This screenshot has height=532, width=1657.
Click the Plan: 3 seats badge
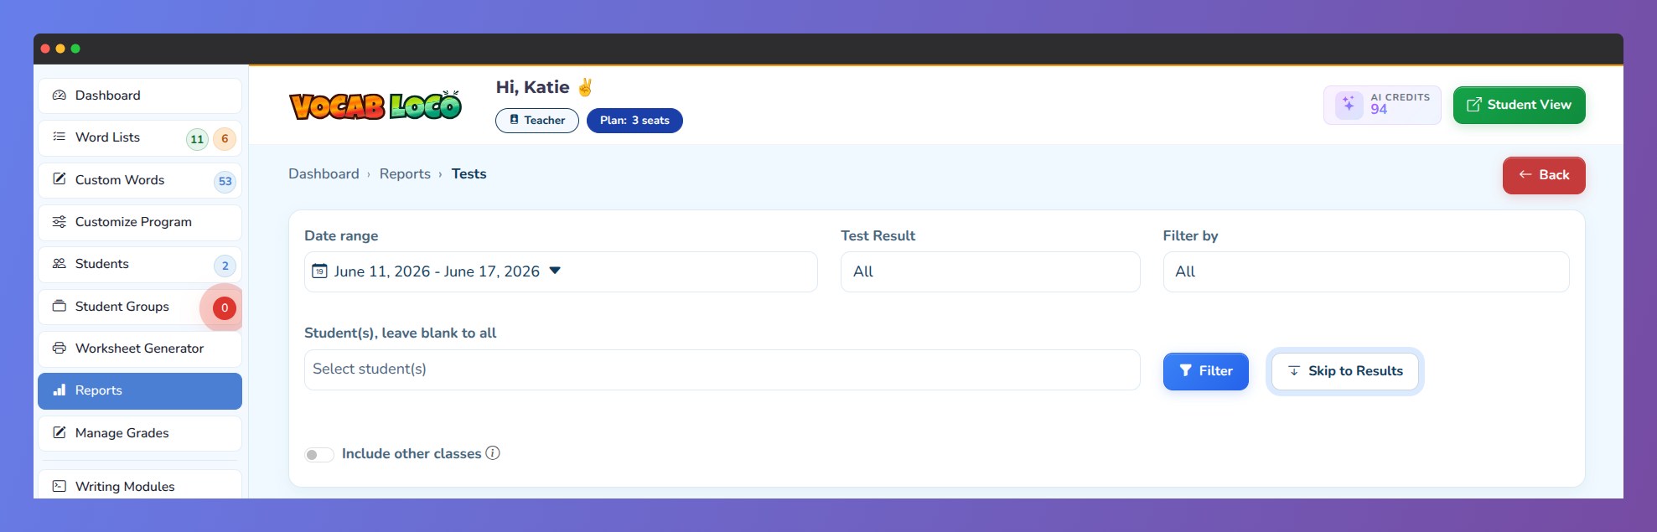pyautogui.click(x=634, y=121)
